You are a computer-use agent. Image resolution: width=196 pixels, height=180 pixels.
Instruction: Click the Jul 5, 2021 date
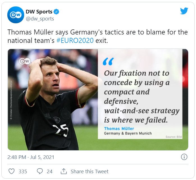pos(42,157)
